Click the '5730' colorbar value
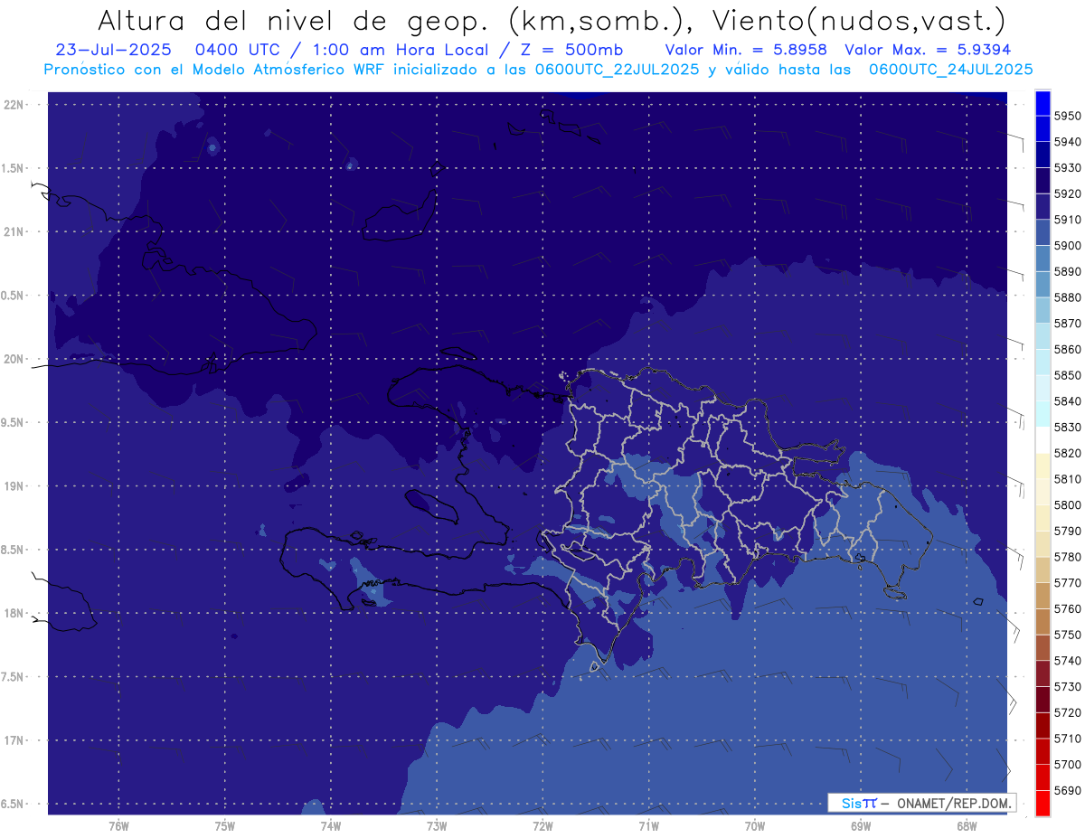Image resolution: width=1085 pixels, height=838 pixels. pyautogui.click(x=1067, y=687)
